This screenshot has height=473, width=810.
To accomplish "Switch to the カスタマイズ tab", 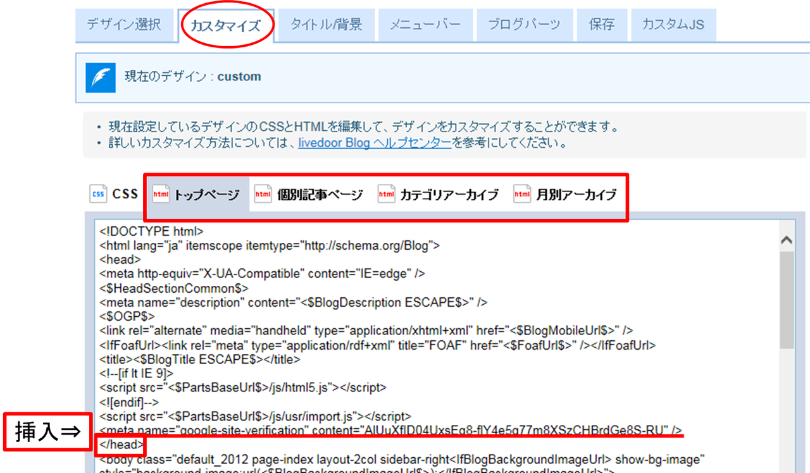I will (226, 26).
